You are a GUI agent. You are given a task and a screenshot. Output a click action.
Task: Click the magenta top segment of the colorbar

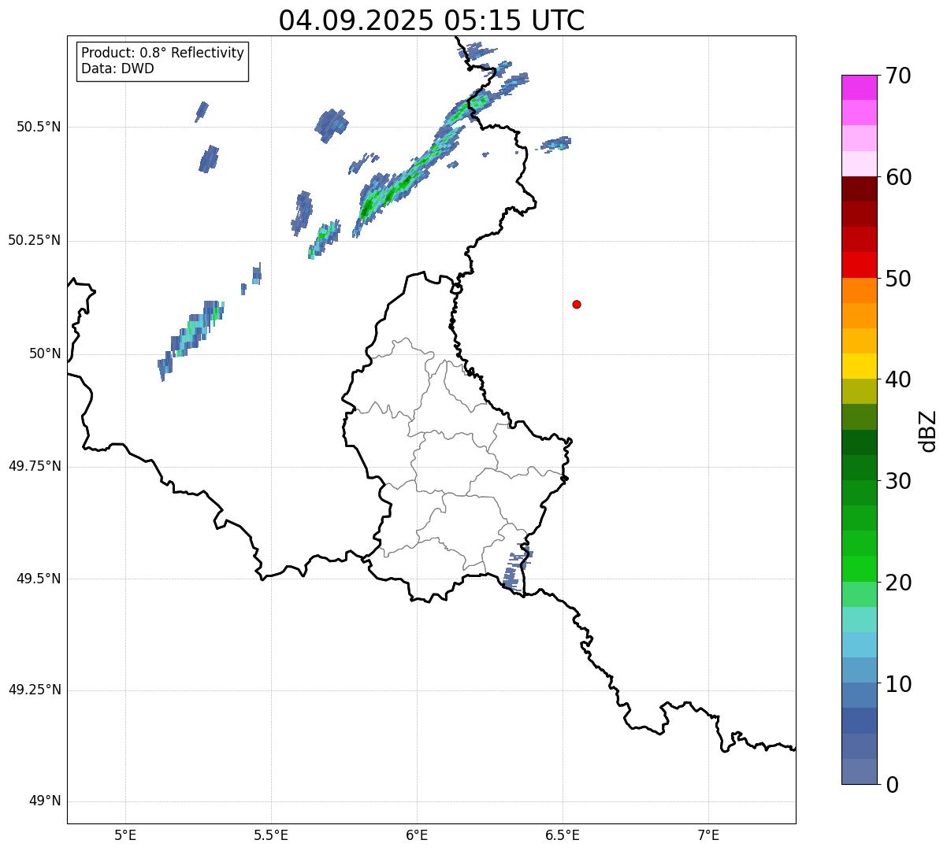click(x=860, y=87)
